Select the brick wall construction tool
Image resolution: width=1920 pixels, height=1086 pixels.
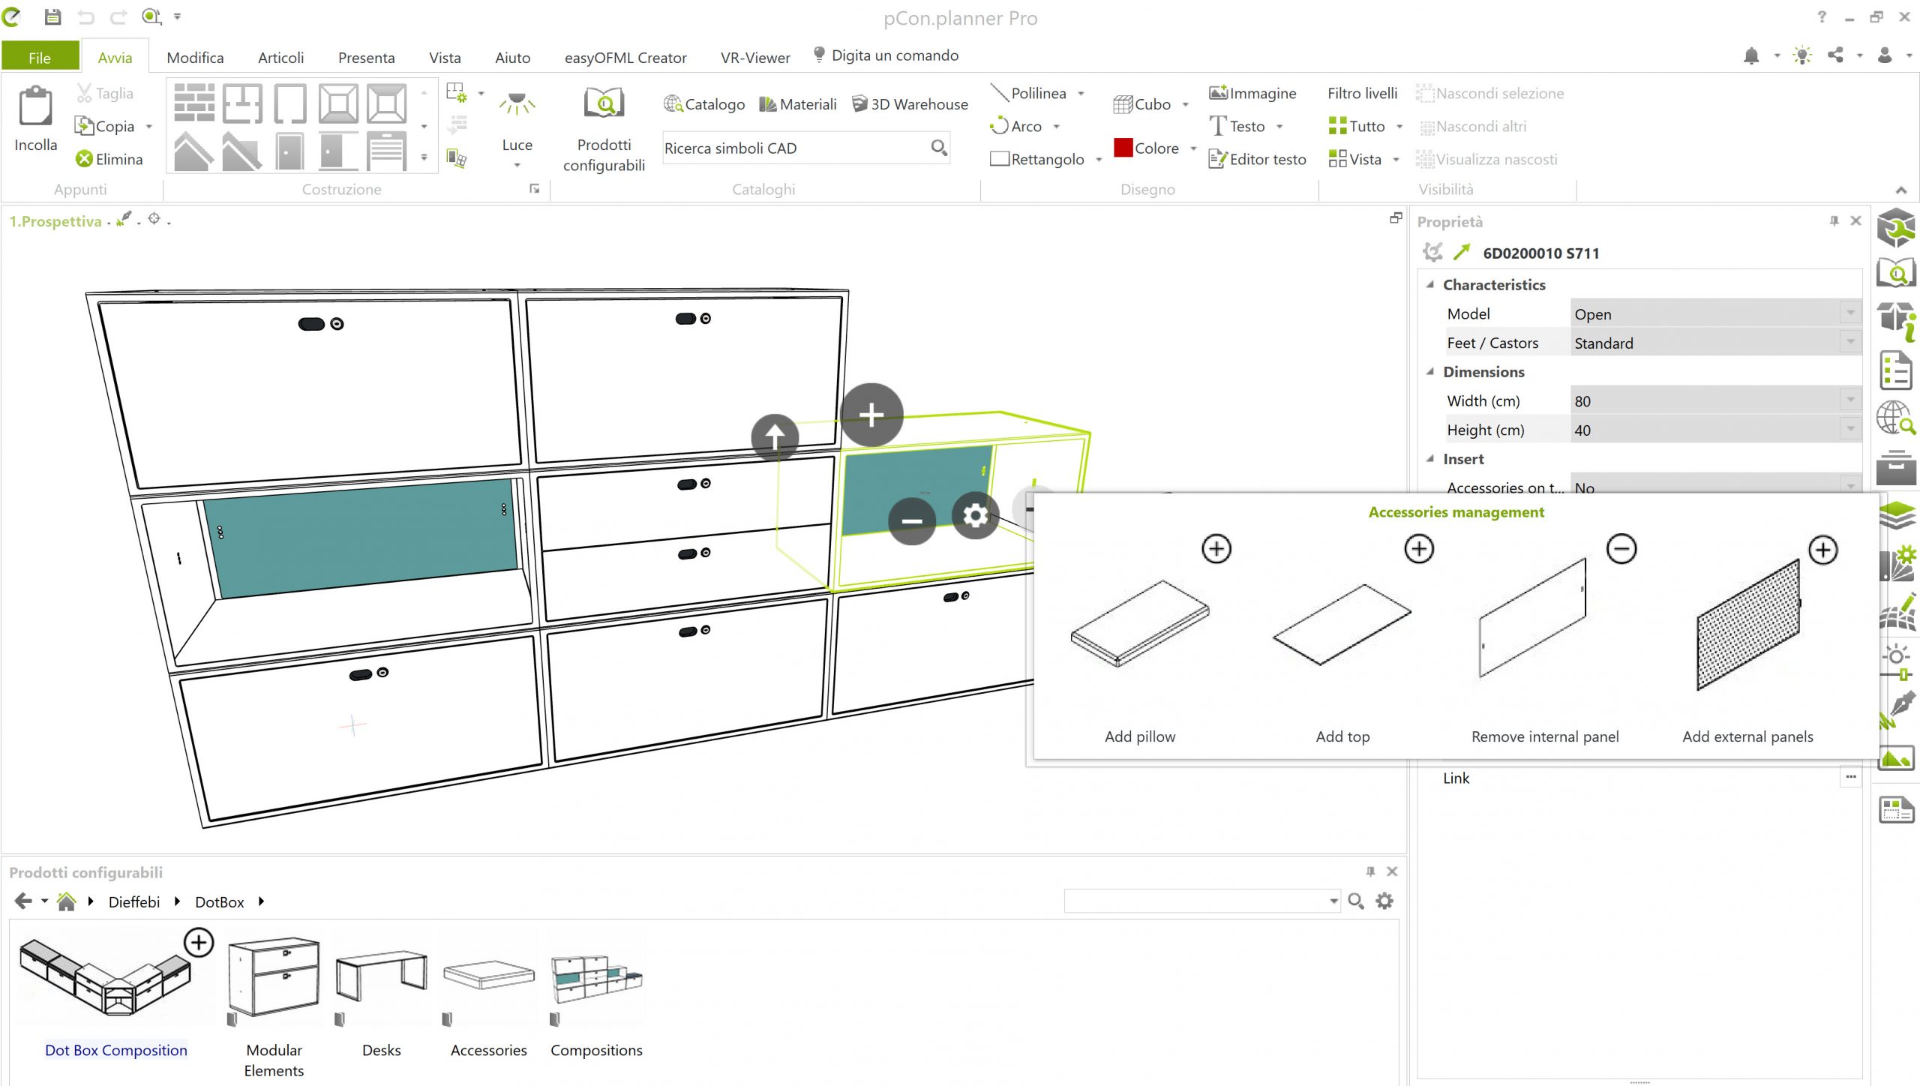194,103
